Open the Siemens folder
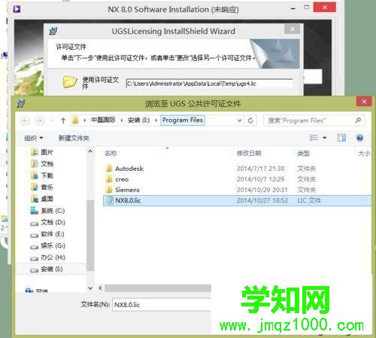 coord(127,190)
